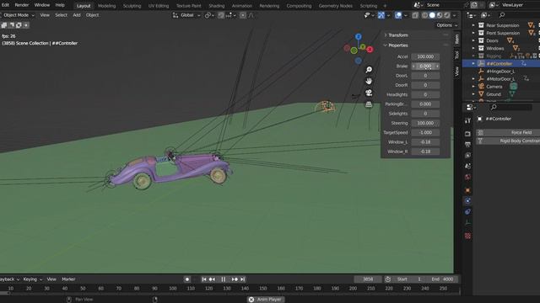Open the checkered Texture properties tab icon
540x303 pixels.
pos(467,236)
